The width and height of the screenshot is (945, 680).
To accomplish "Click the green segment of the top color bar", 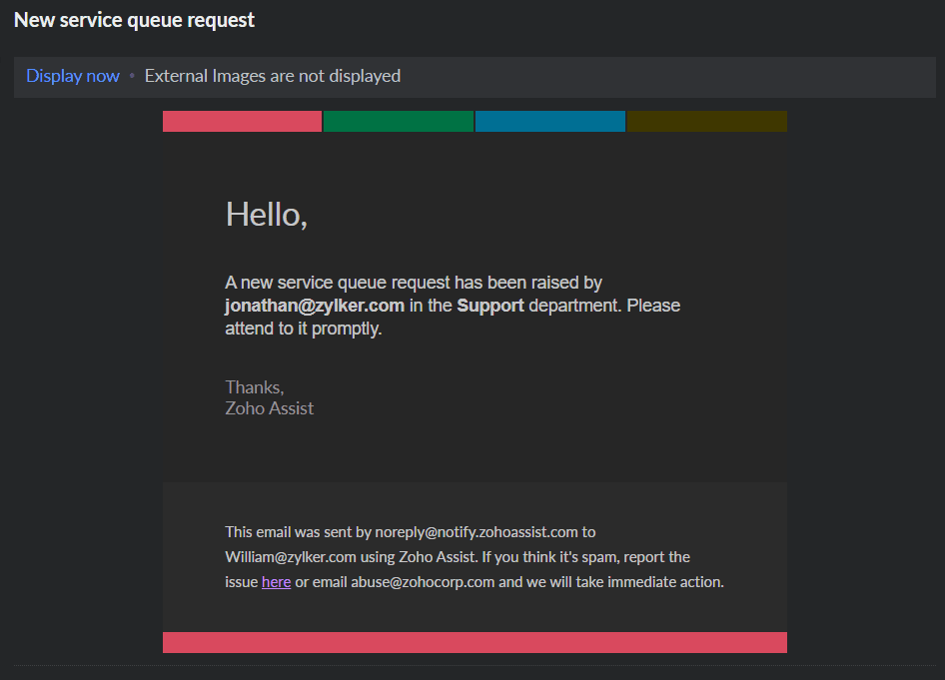I will [x=398, y=122].
